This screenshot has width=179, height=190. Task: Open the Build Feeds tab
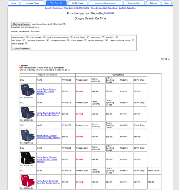tap(78, 3)
